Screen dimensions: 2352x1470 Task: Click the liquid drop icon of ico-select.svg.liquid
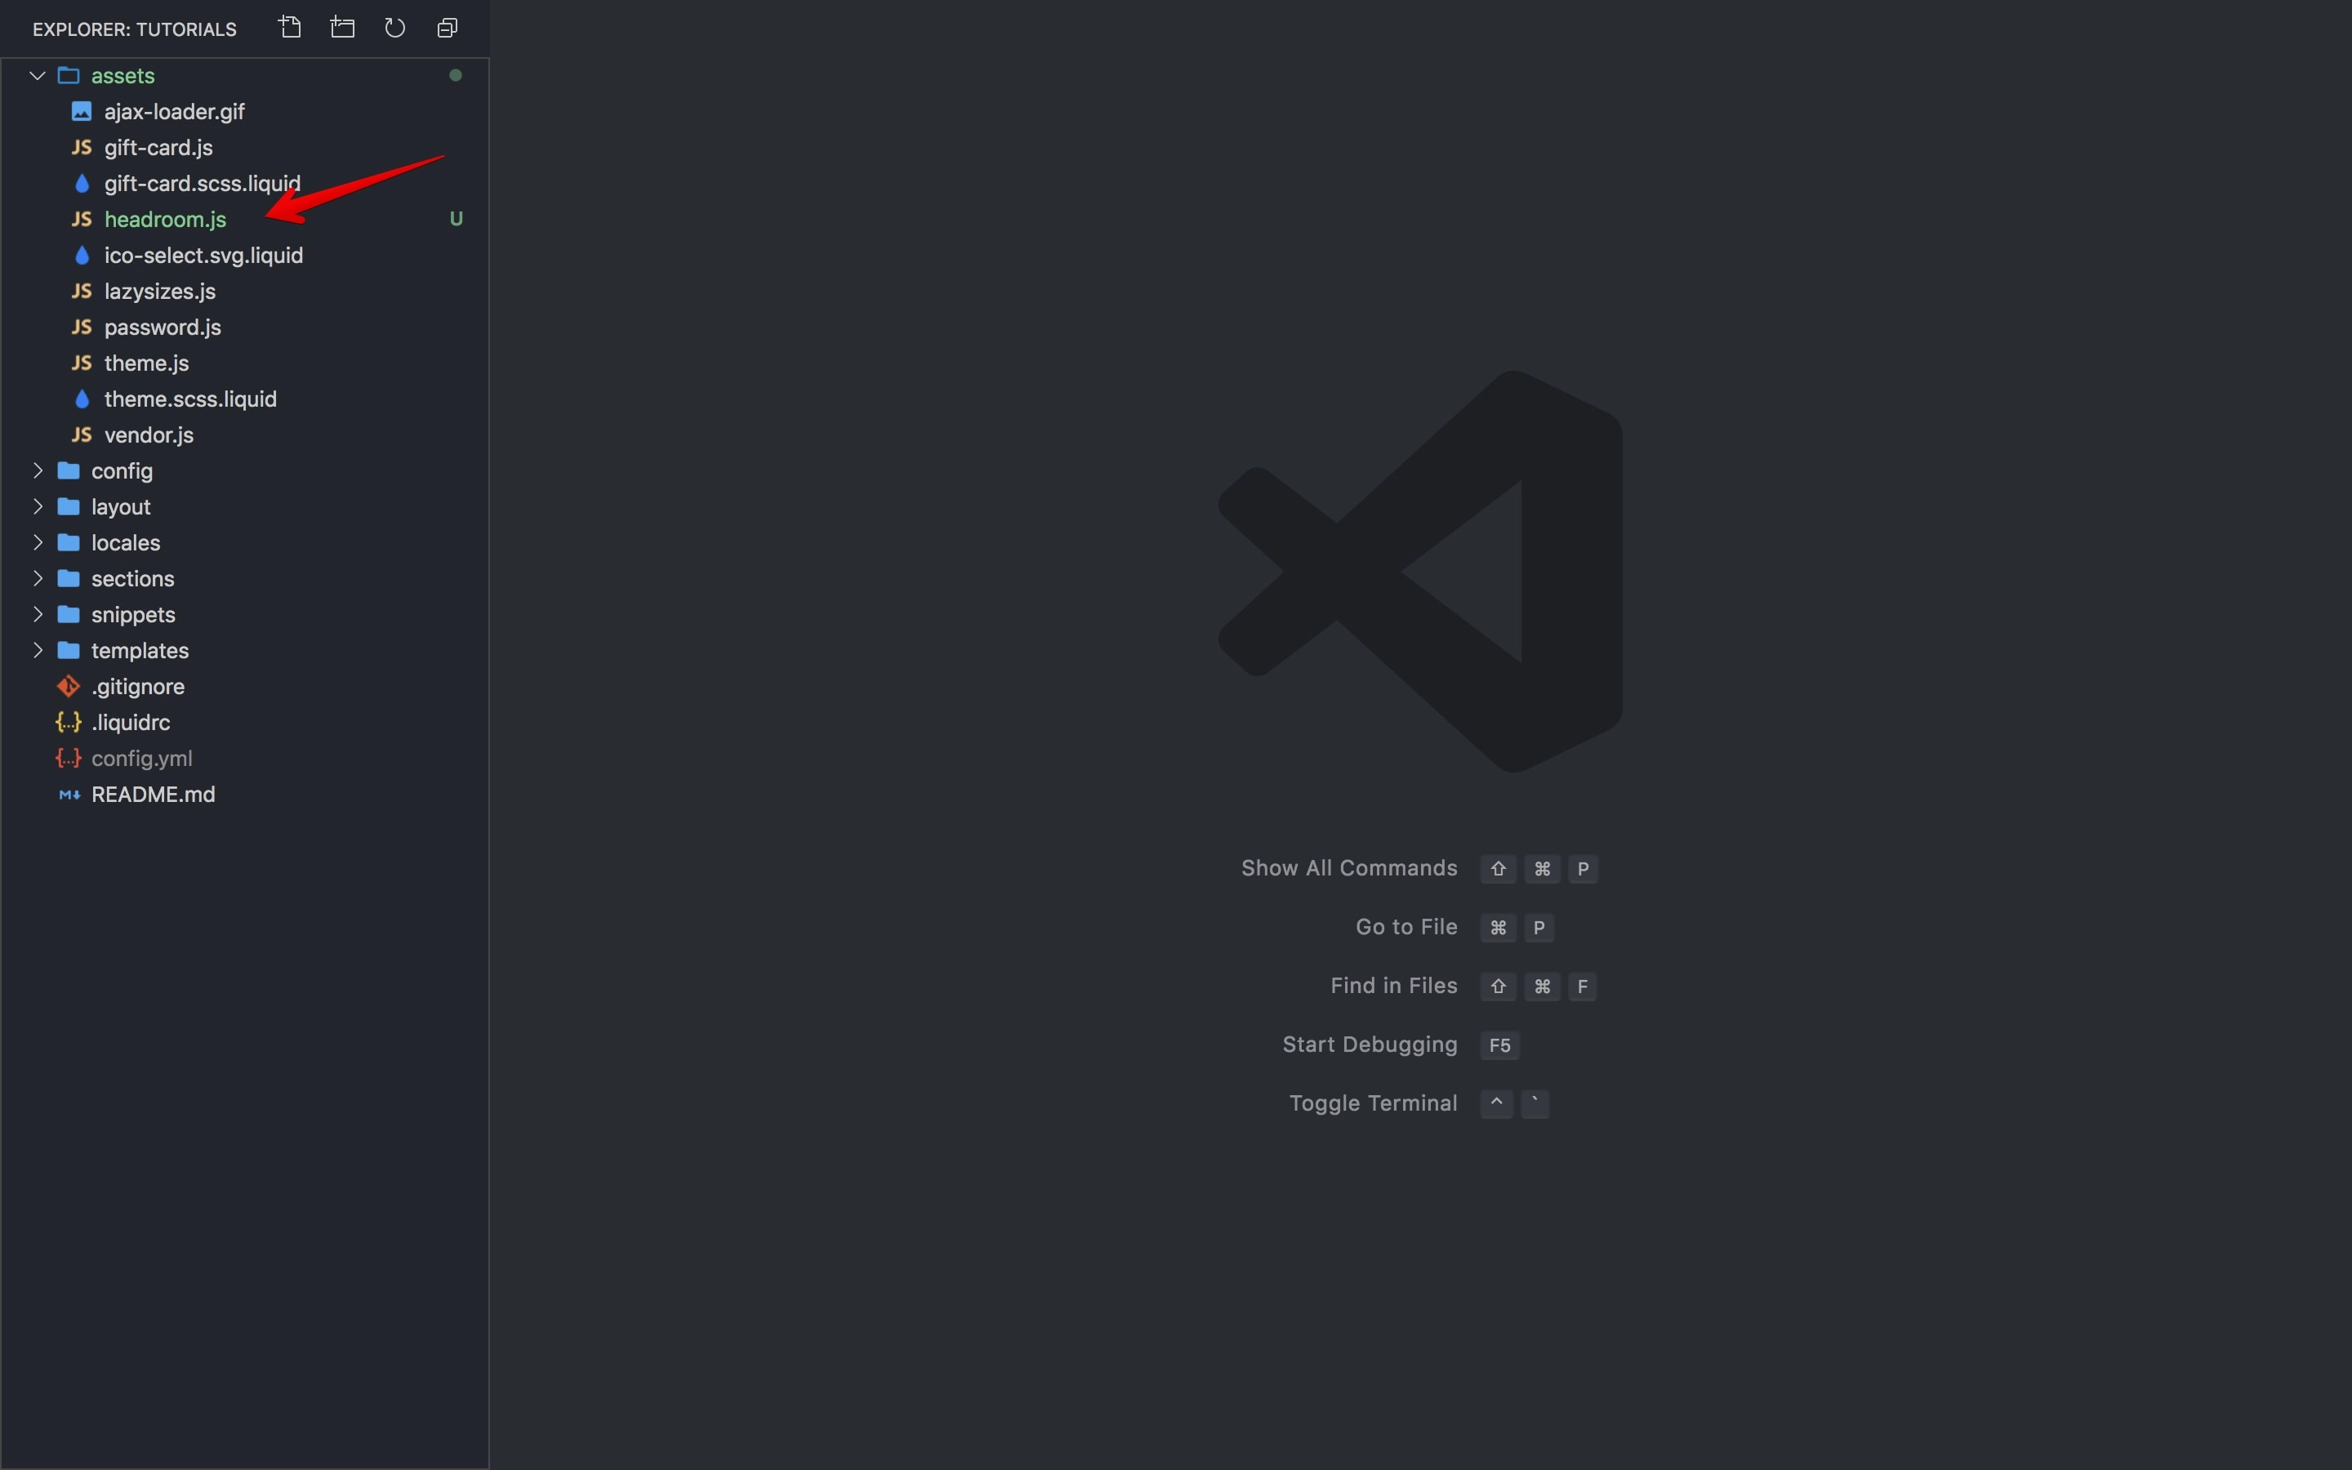tap(82, 256)
